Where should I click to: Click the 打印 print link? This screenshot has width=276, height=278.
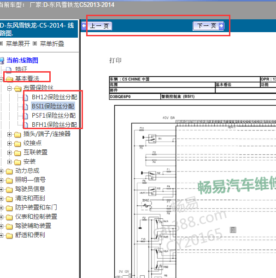tap(115, 60)
